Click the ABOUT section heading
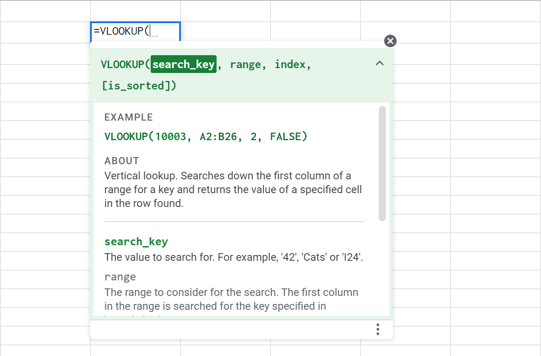The image size is (541, 356). (121, 161)
